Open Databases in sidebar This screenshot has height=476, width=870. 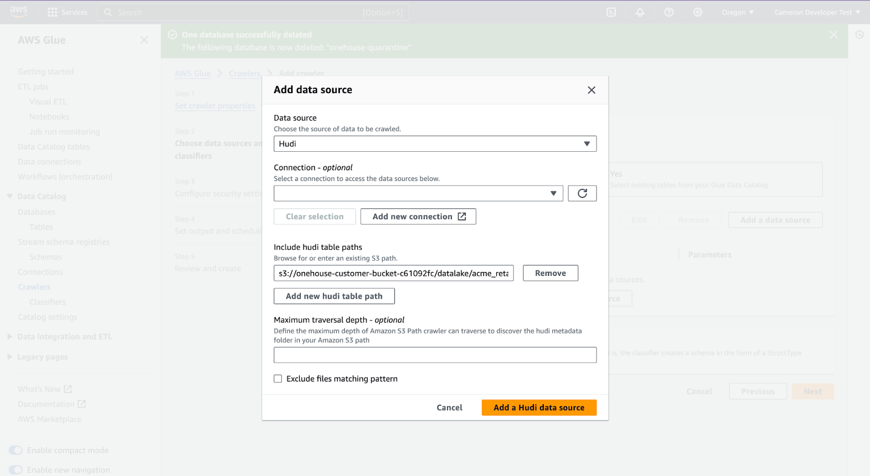[36, 212]
